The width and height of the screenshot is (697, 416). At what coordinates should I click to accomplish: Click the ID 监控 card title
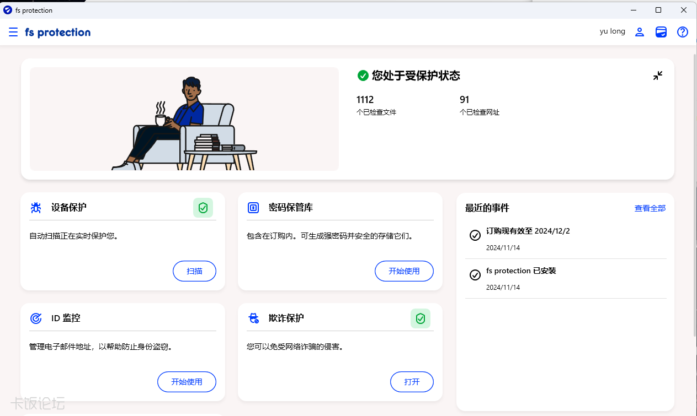pos(66,318)
